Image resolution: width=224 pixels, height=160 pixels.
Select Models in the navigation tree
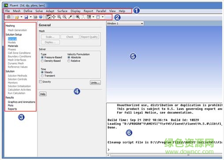click(x=12, y=42)
